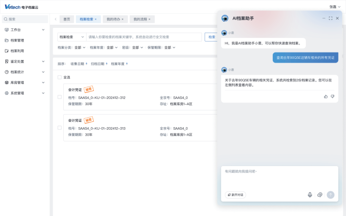This screenshot has height=216, width=346.
Task: Minimize the AI档案助手 panel
Action: tap(324, 18)
